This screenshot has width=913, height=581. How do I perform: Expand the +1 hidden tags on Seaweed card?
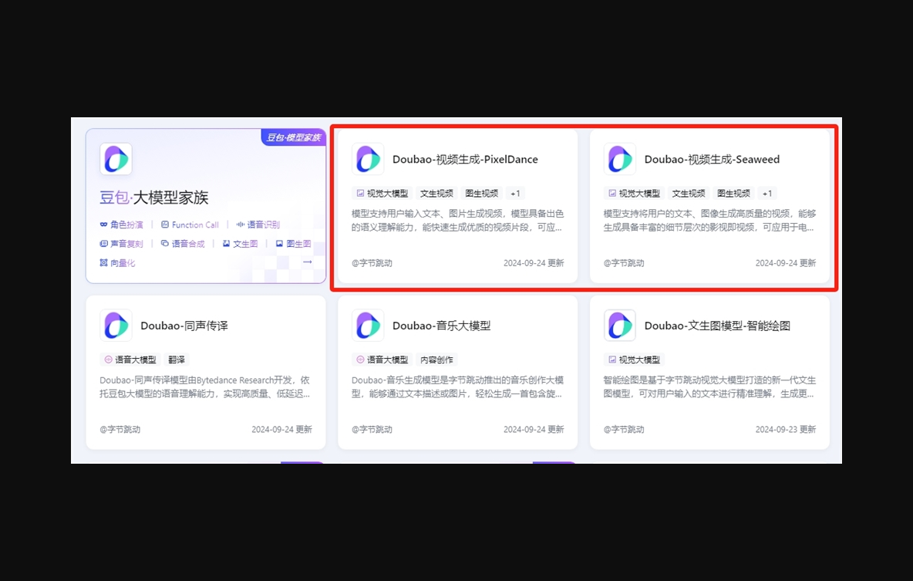[x=766, y=193]
